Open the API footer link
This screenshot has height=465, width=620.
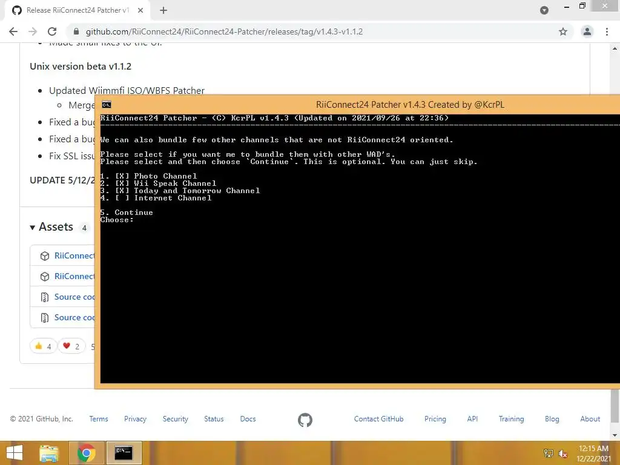472,419
